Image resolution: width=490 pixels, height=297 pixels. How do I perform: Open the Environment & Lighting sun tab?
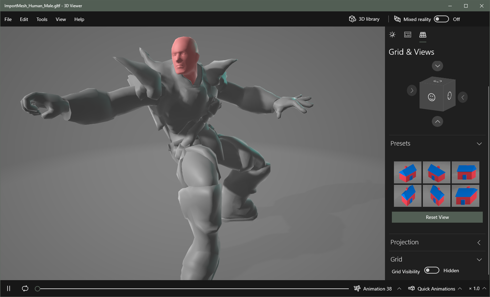point(392,34)
